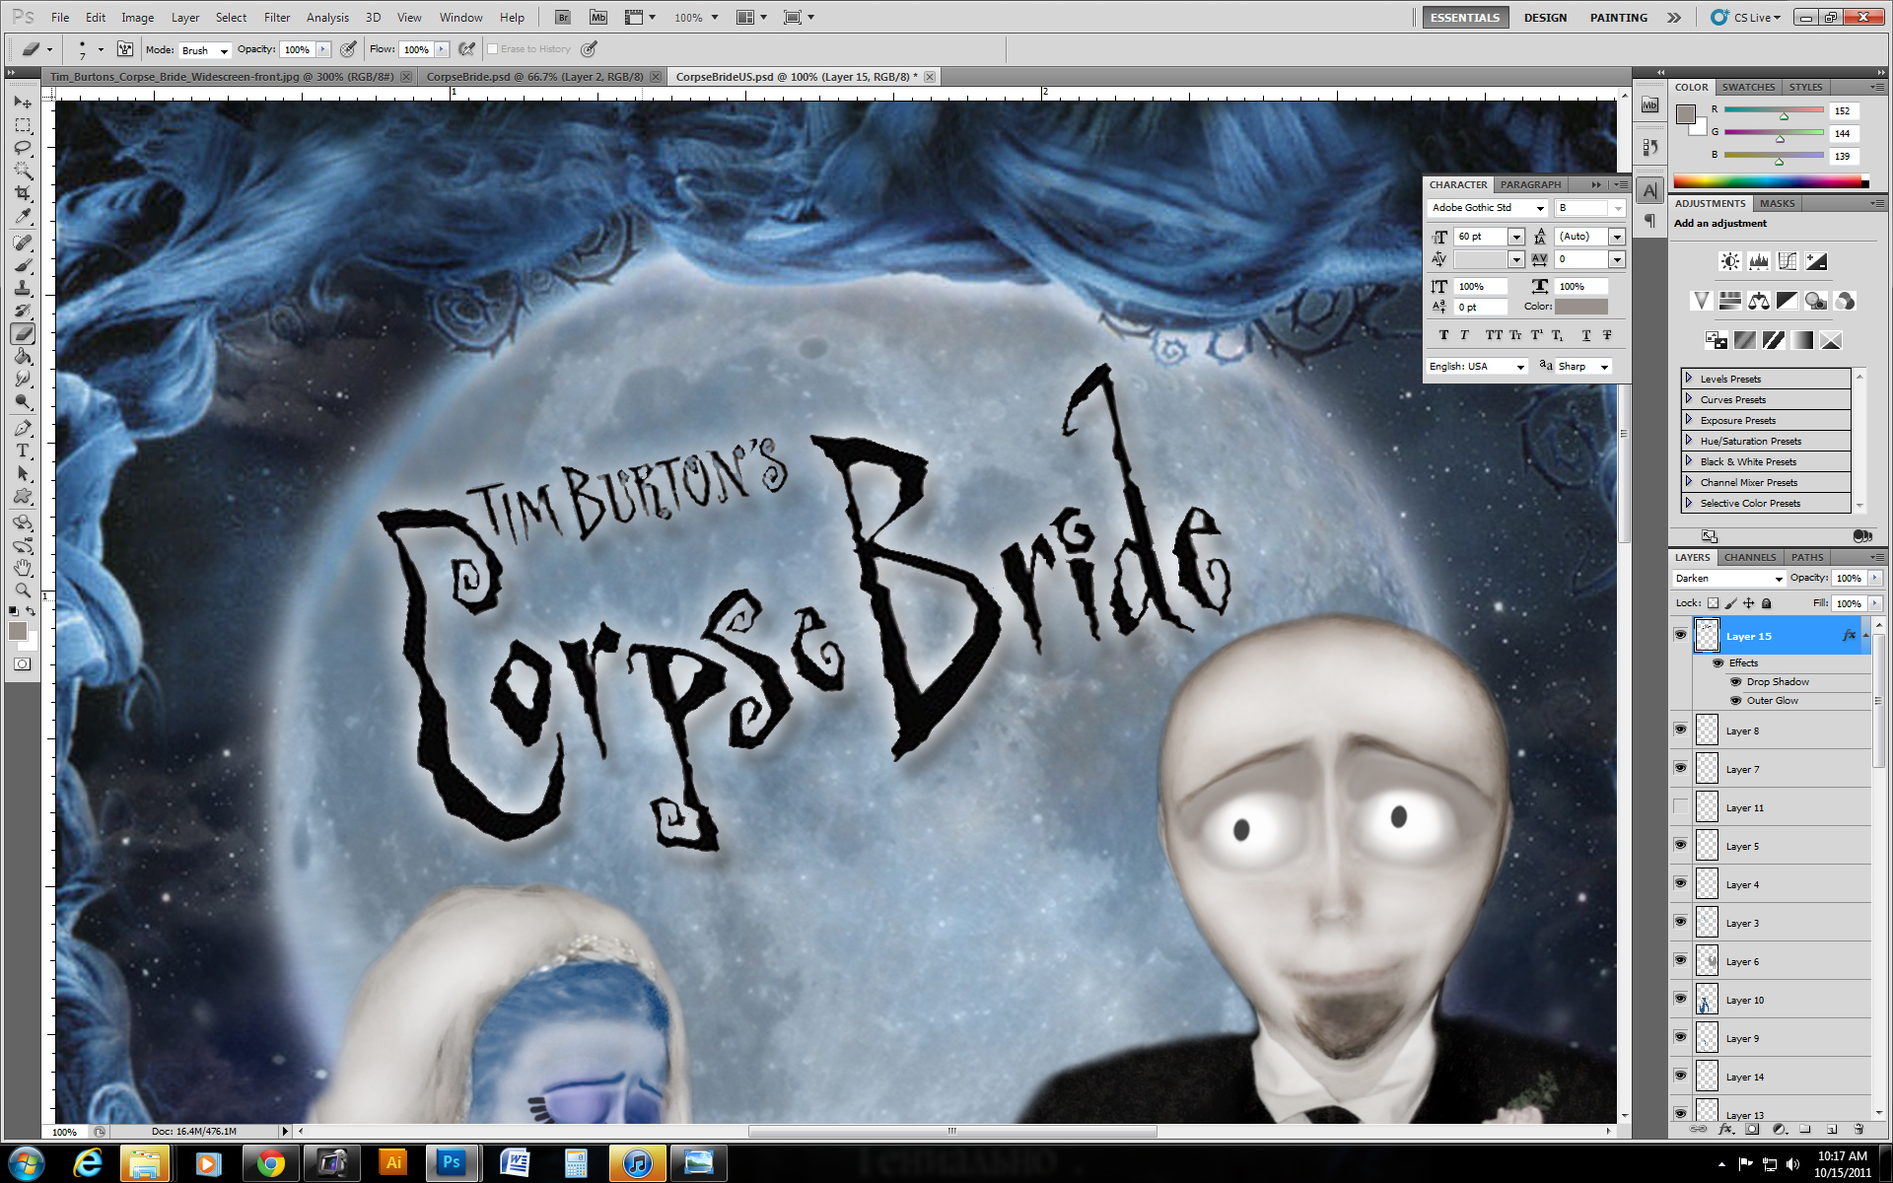Hide Layer 8 visibility eye
Image resolution: width=1893 pixels, height=1183 pixels.
click(1680, 730)
